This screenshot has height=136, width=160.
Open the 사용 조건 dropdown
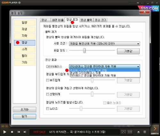point(105,44)
